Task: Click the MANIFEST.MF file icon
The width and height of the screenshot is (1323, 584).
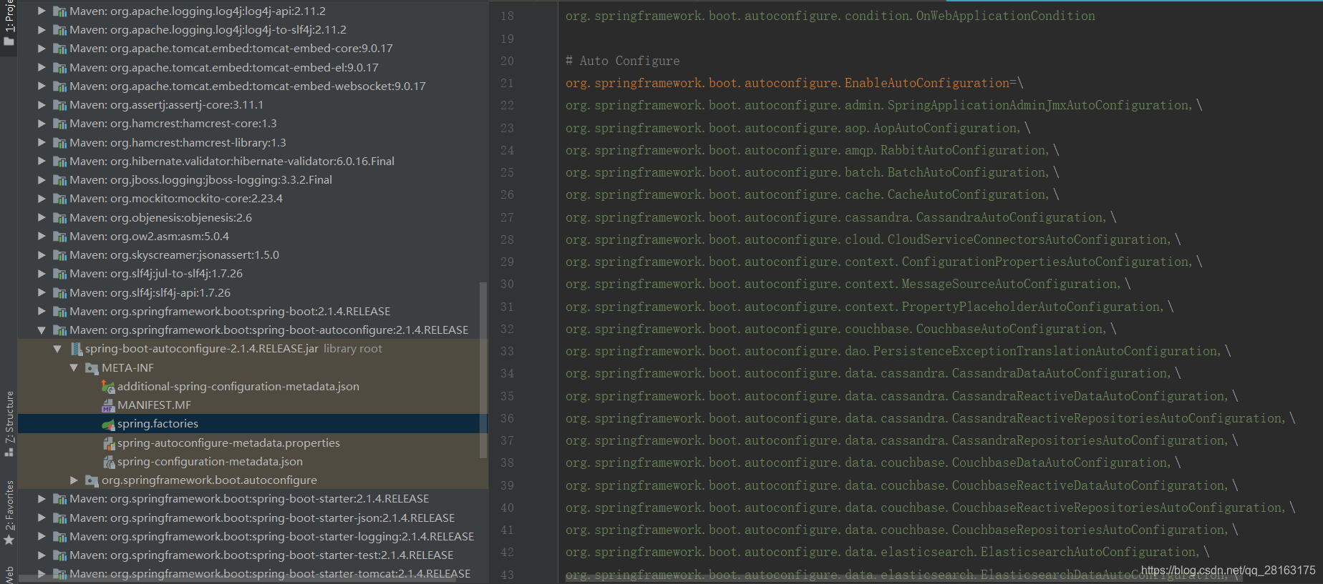Action: point(108,405)
